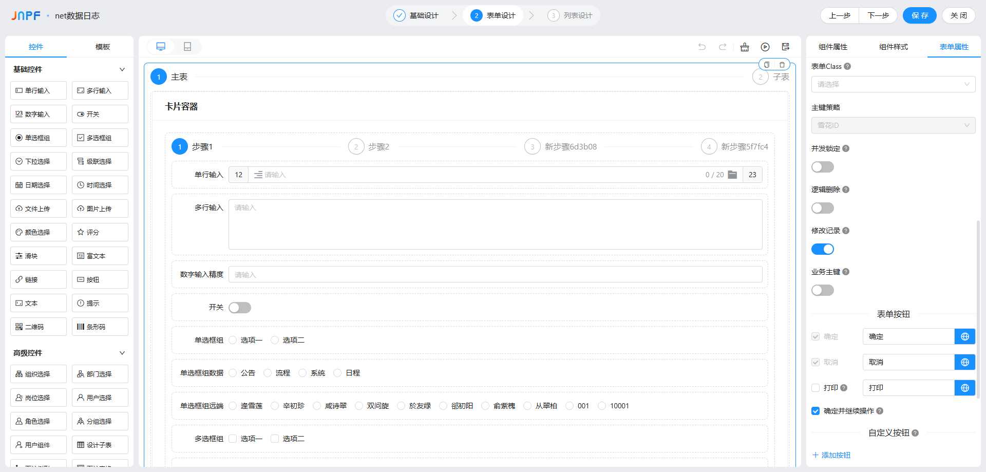Click the copy icon above 子表

(767, 65)
